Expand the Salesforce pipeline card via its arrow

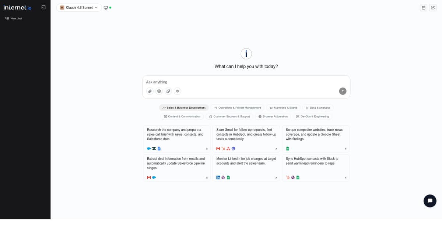tap(207, 178)
